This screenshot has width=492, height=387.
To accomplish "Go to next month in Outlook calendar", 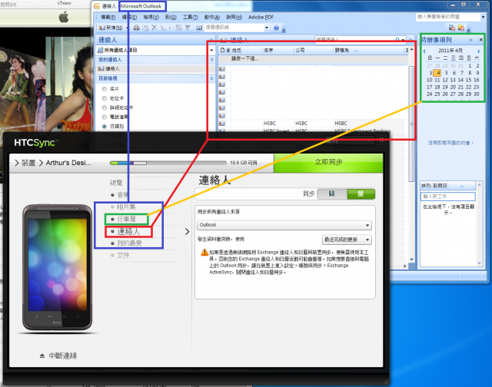I will pyautogui.click(x=479, y=51).
